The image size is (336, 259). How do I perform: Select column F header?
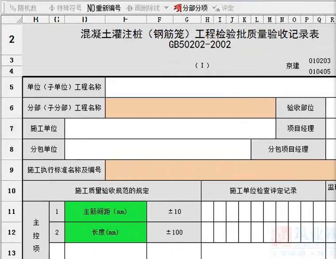pyautogui.click(x=159, y=19)
